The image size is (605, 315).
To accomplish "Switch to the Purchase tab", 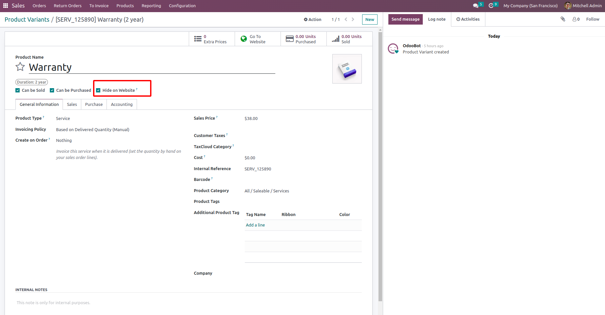I will (x=94, y=104).
